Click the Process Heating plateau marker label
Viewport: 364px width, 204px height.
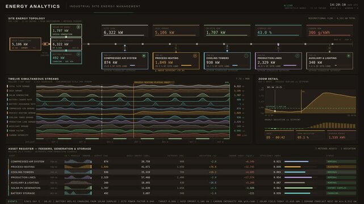click(154, 82)
